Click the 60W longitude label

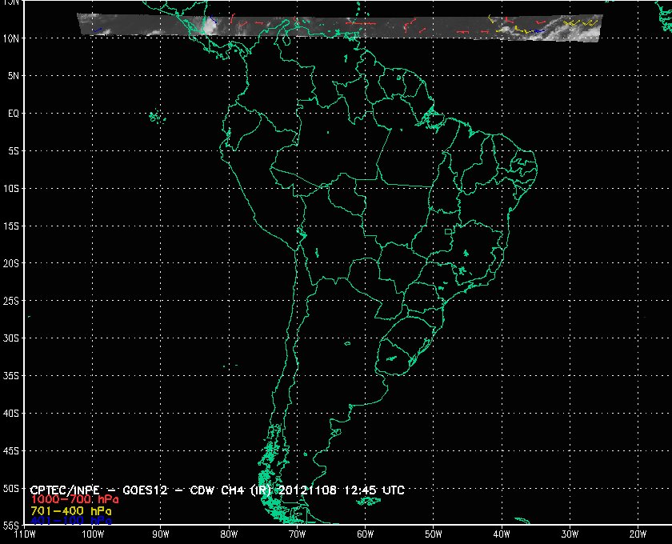(365, 534)
